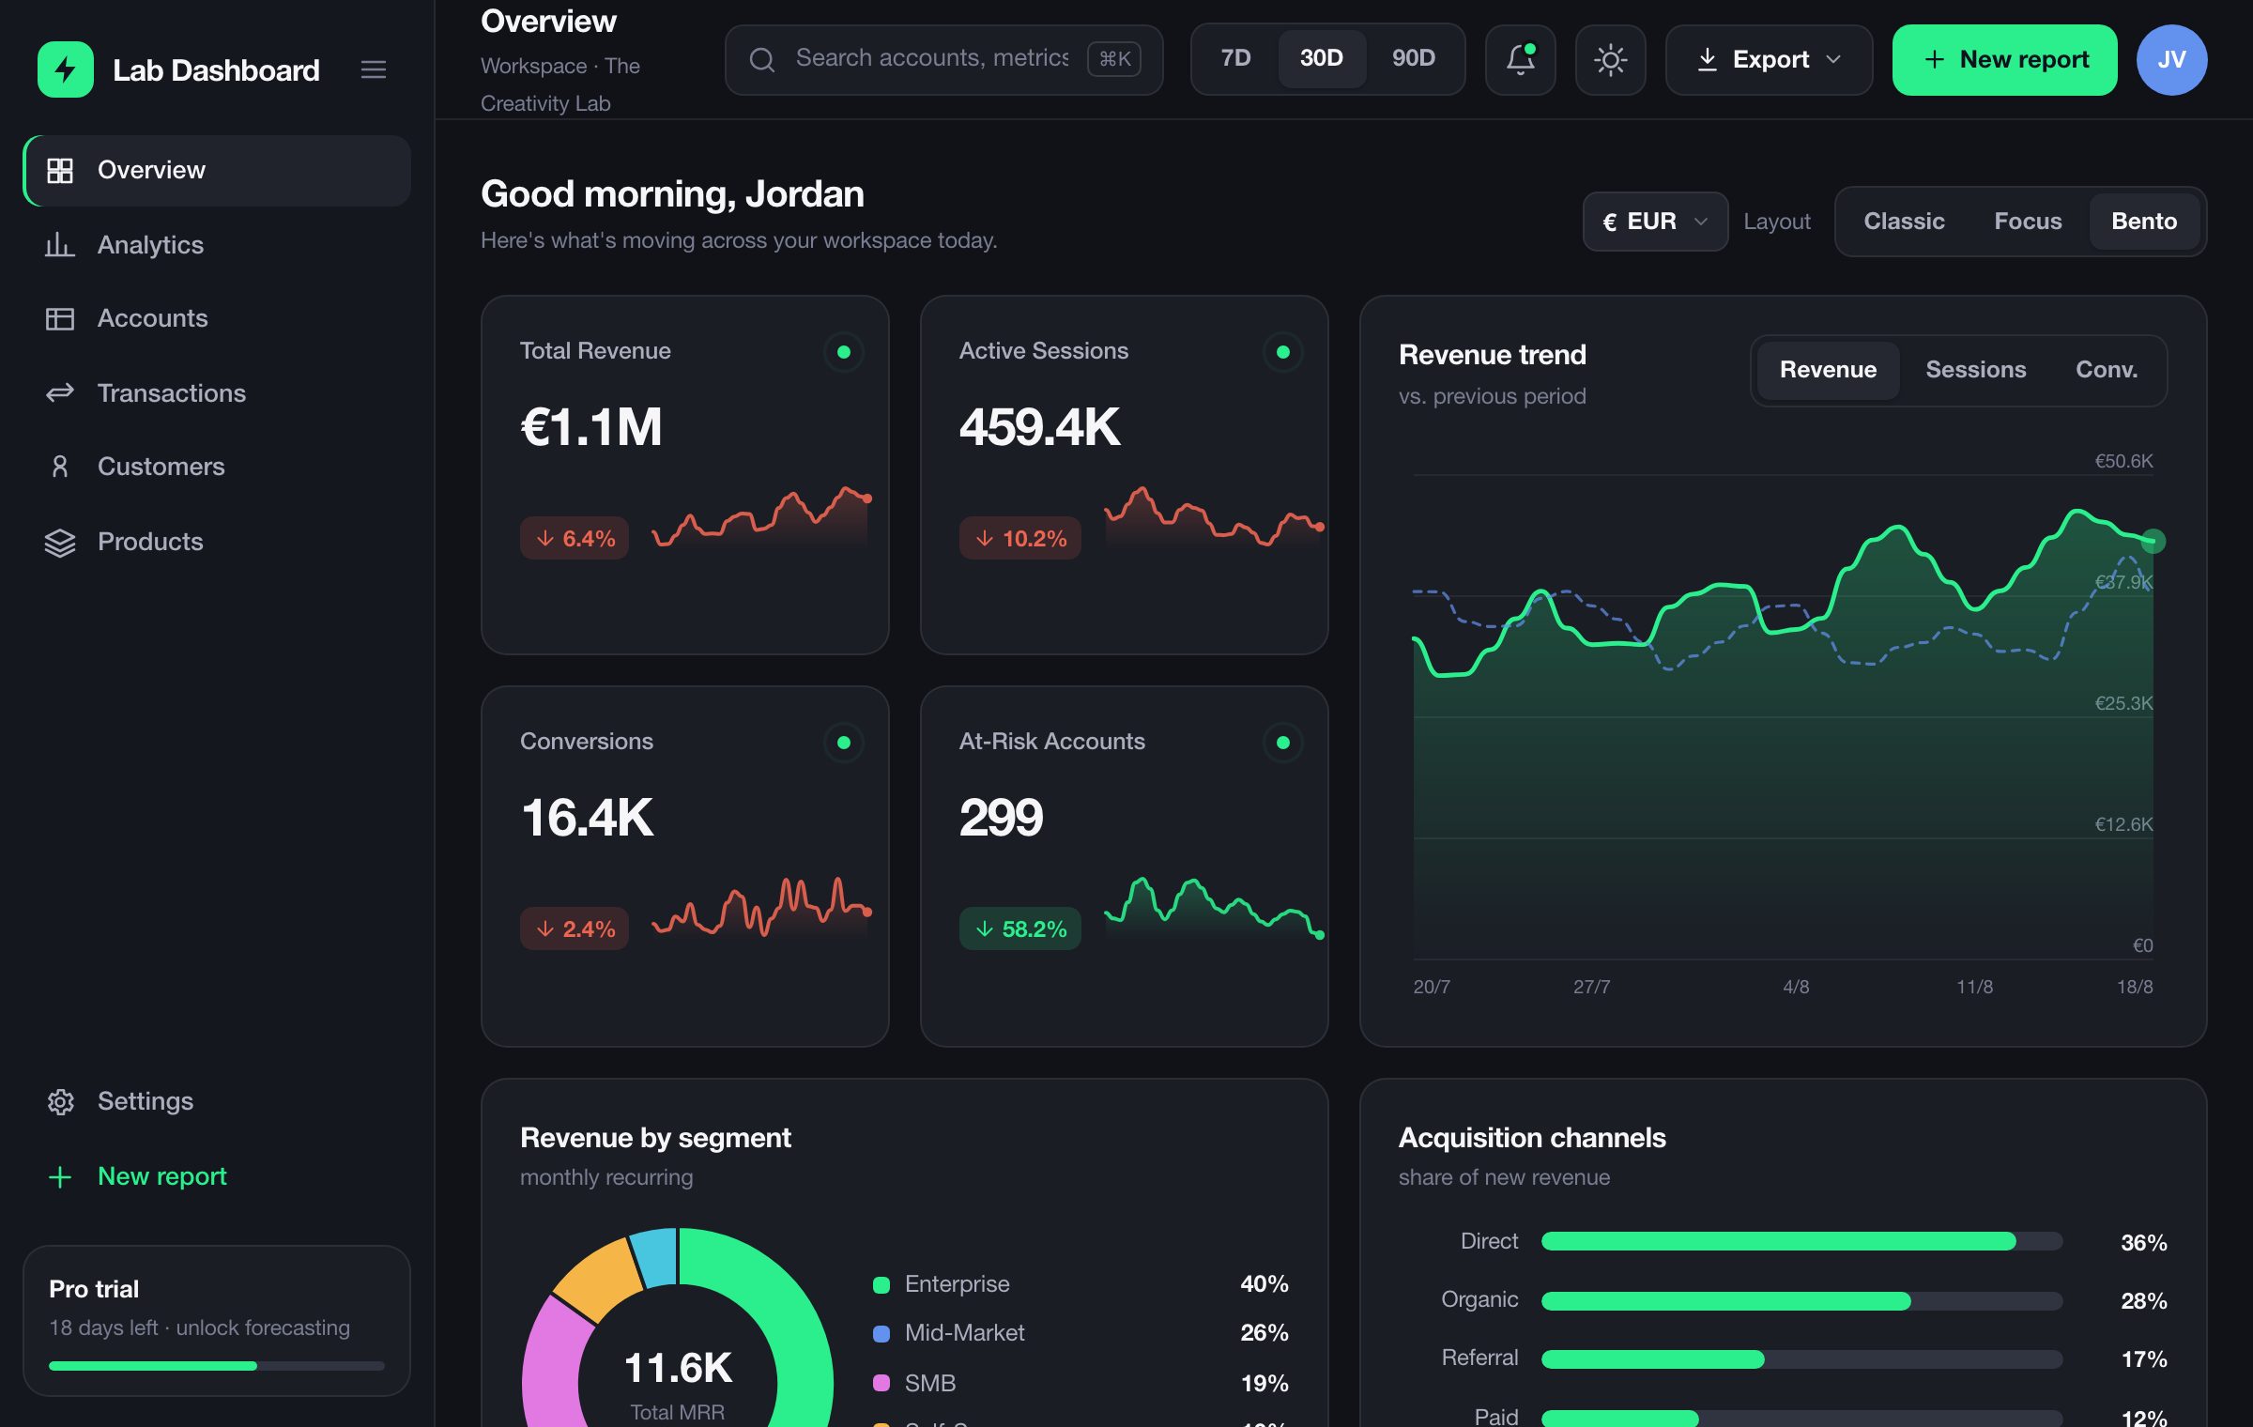This screenshot has width=2253, height=1427.
Task: Open Settings gear in sidebar
Action: click(x=60, y=1101)
